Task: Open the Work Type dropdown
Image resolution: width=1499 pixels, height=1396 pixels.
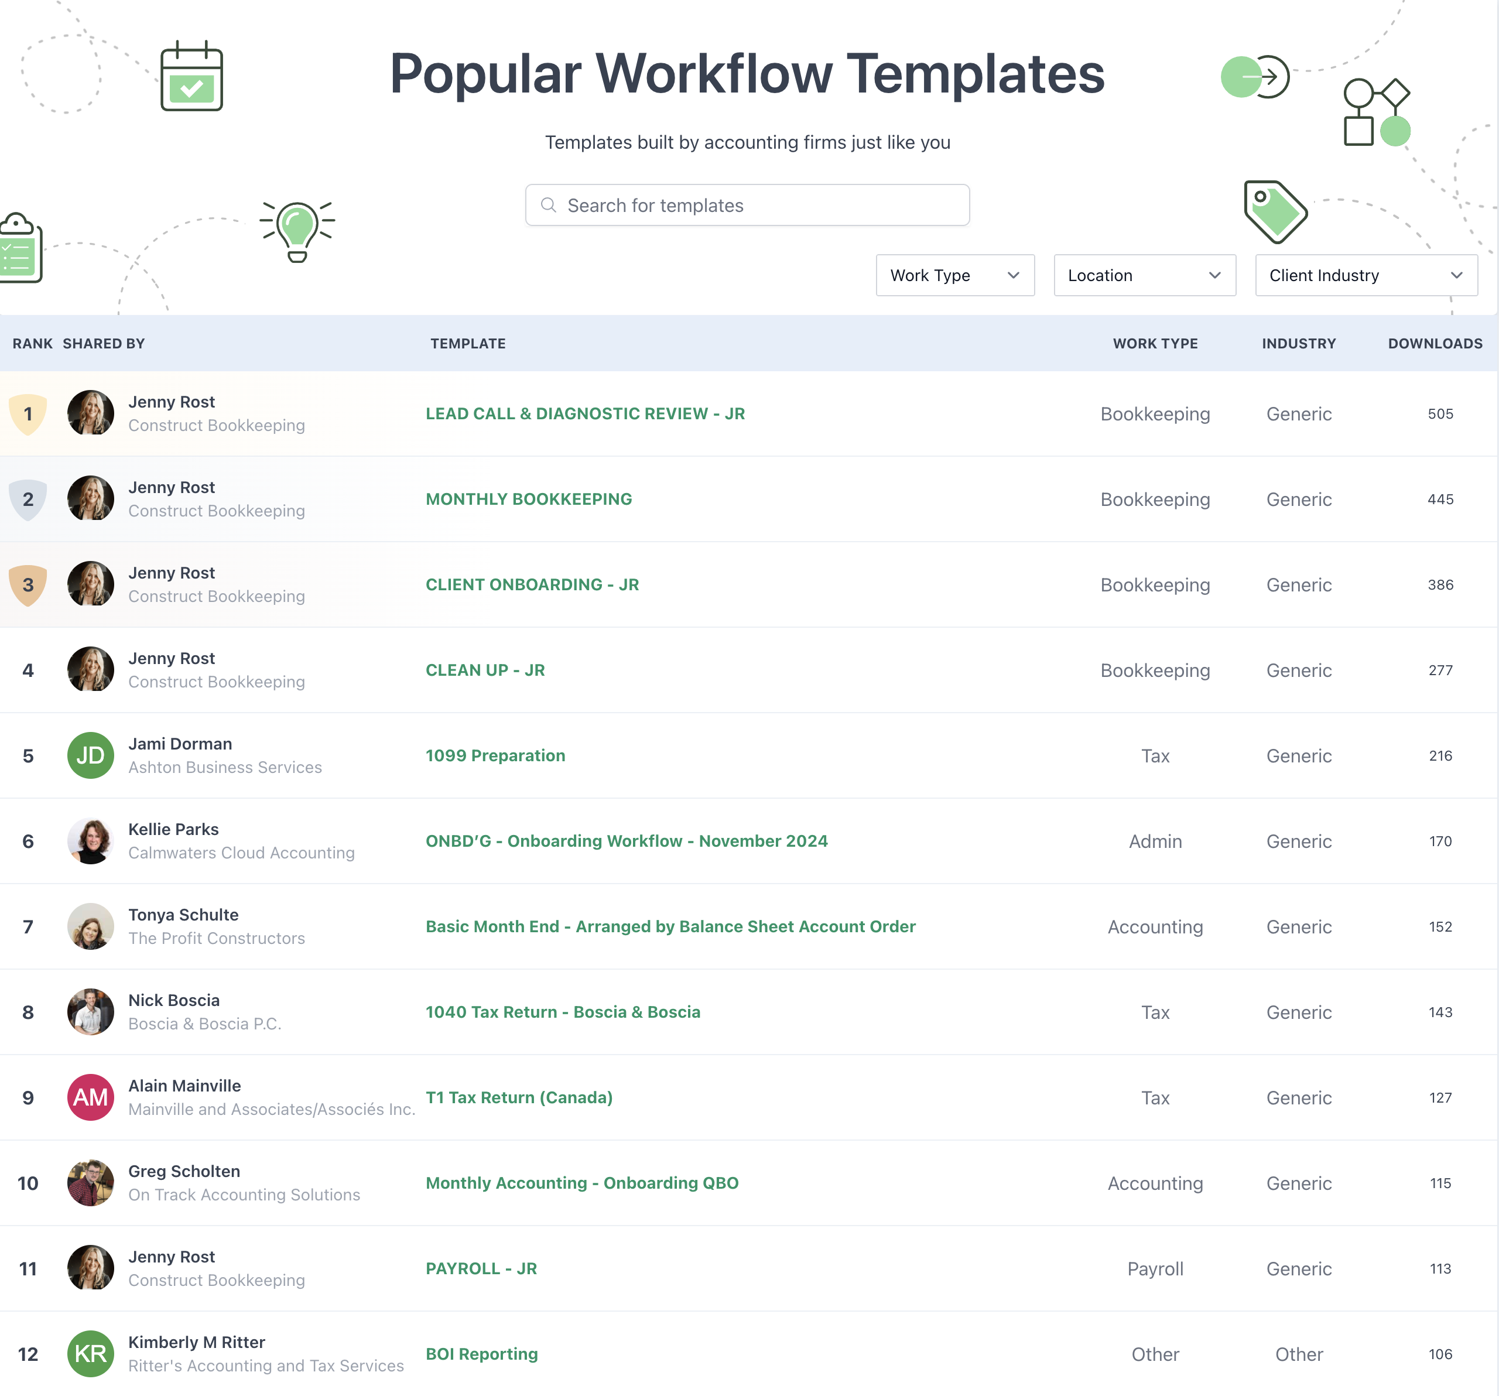Action: click(954, 275)
